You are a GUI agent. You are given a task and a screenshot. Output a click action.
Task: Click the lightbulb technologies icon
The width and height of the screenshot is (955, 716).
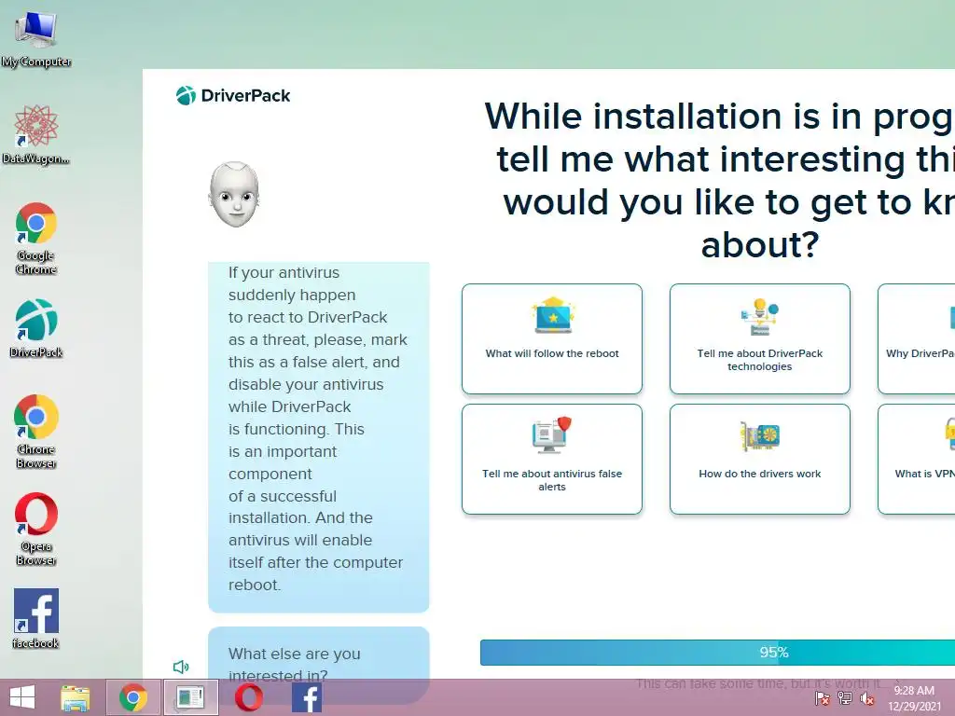pos(759,317)
